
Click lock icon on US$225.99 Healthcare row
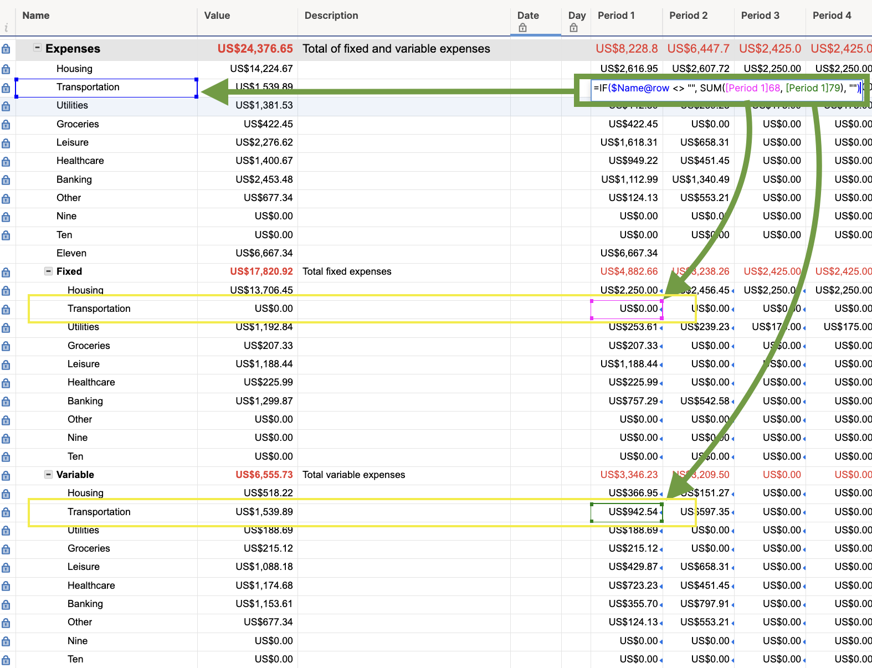(6, 383)
